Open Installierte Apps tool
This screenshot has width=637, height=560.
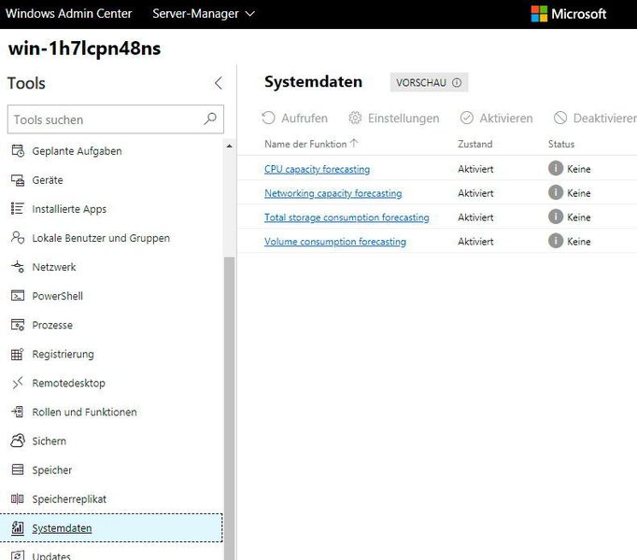(x=69, y=209)
